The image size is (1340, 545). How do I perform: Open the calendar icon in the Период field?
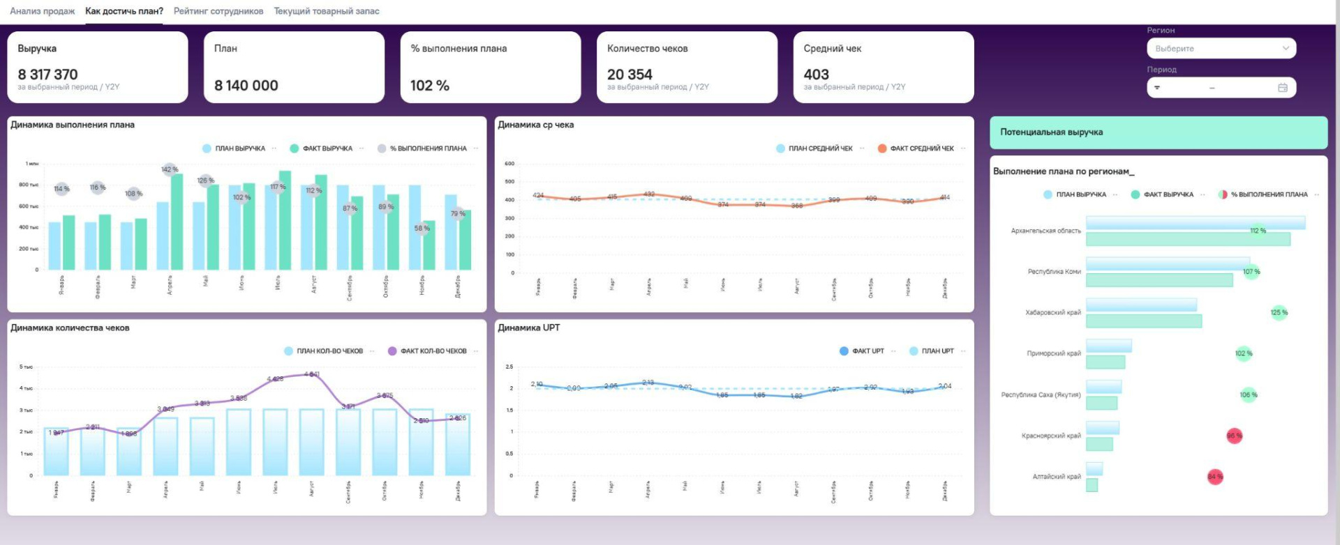pyautogui.click(x=1282, y=88)
